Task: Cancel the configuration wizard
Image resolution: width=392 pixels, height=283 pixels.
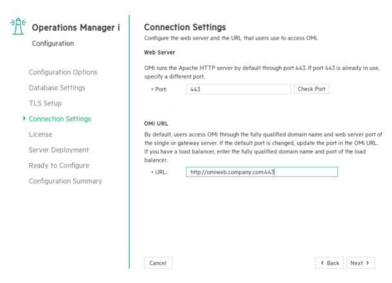Action: click(158, 263)
